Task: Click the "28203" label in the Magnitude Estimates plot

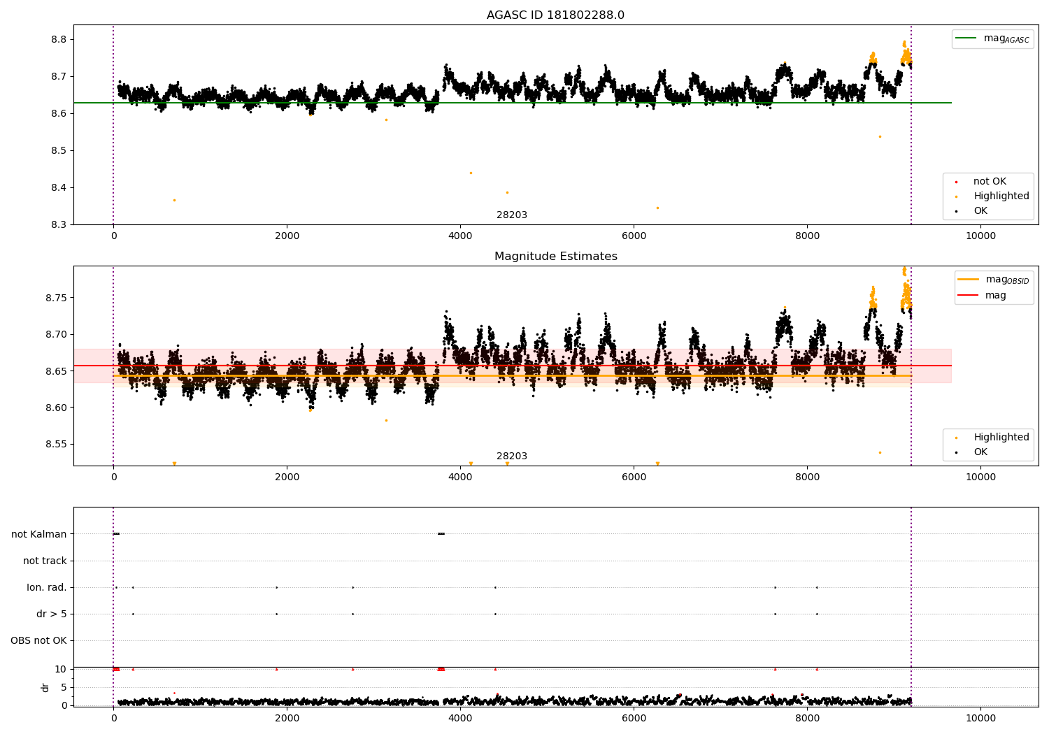Action: 512,456
